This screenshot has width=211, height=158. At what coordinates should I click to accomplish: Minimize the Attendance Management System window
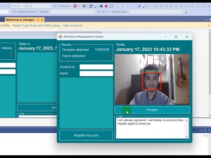[165, 36]
